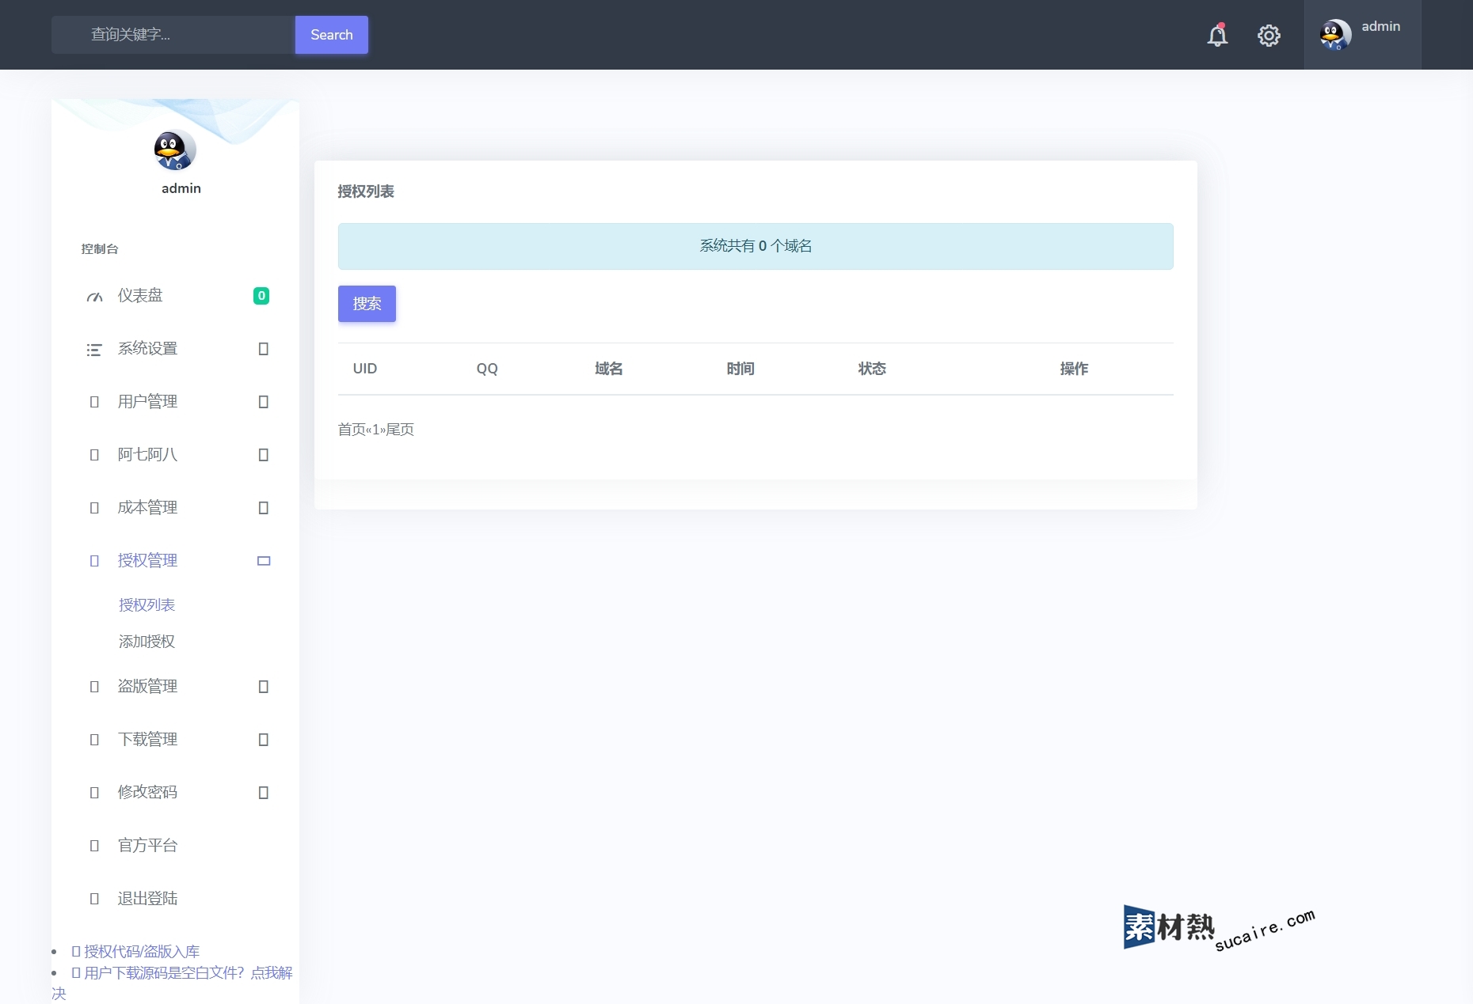Click the icon beside 退出登陆
Viewport: 1473px width, 1004px height.
pyautogui.click(x=94, y=899)
